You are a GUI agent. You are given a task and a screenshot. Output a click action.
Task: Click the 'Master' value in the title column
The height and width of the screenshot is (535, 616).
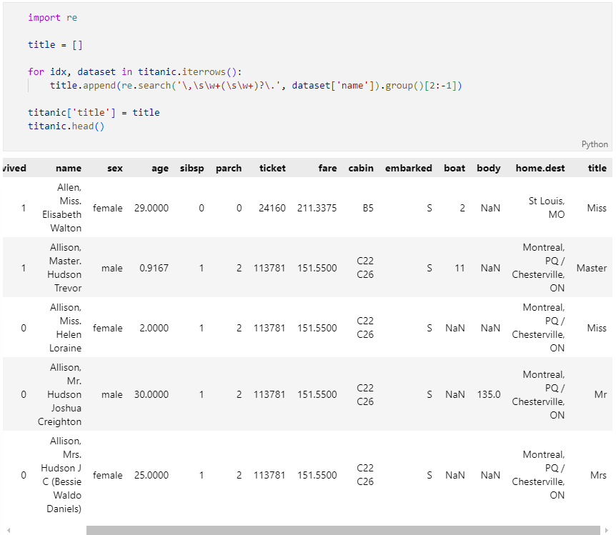591,269
